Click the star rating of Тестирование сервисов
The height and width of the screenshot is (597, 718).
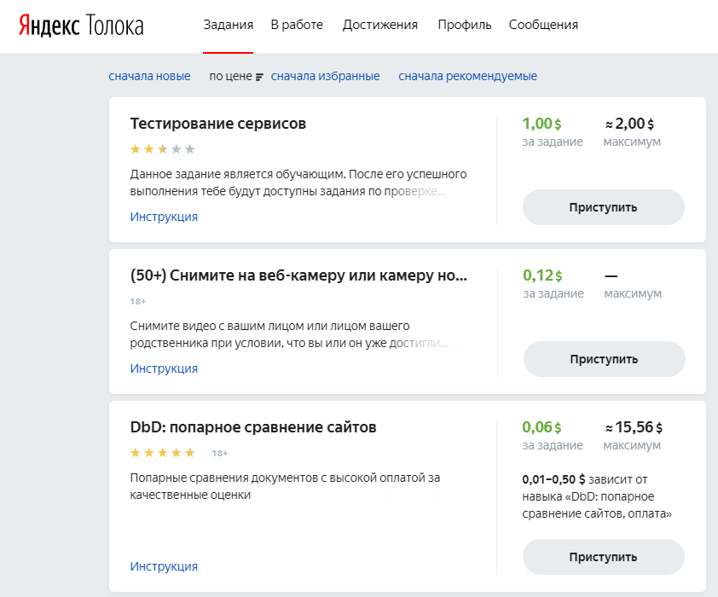click(163, 148)
